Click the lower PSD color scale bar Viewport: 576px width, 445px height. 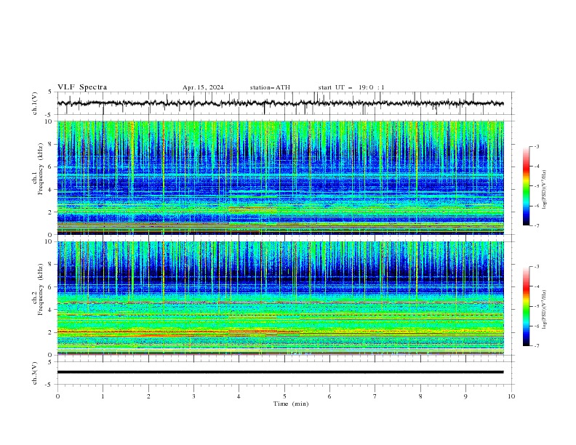coord(526,306)
